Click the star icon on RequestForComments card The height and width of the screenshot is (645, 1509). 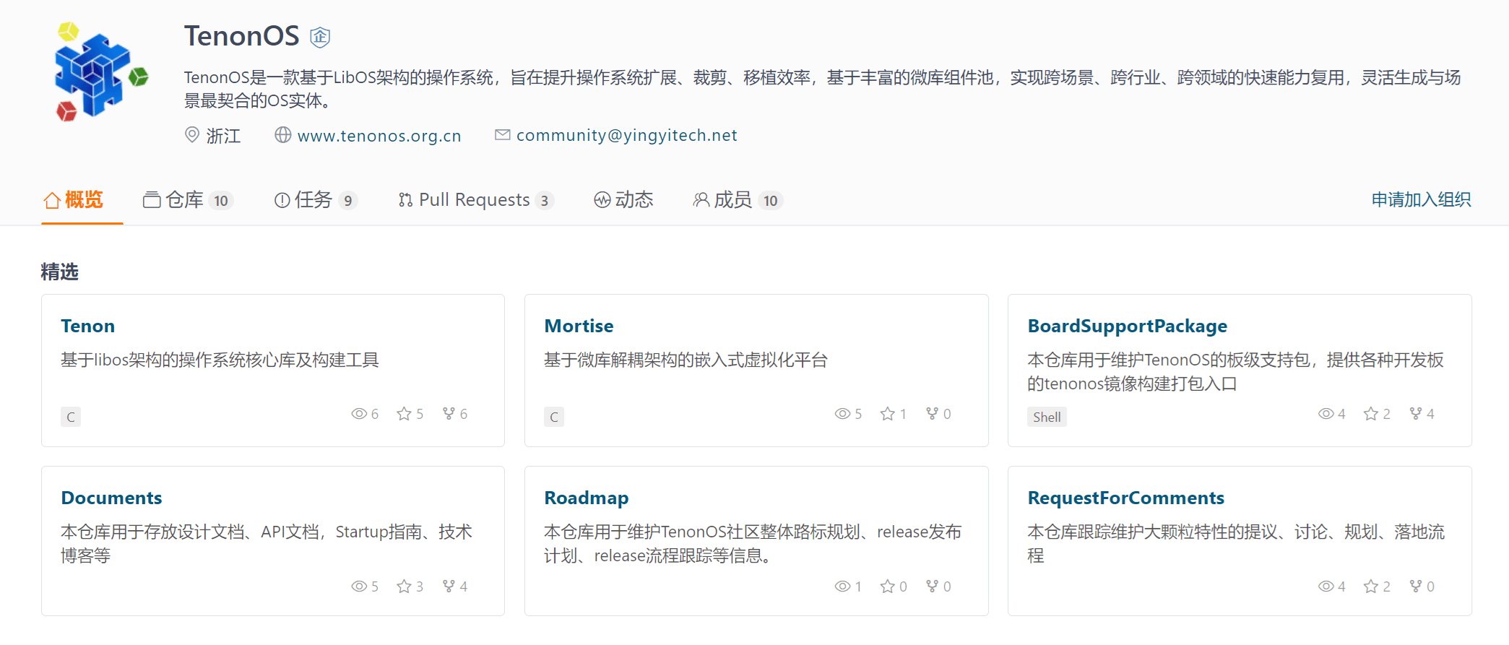pos(1370,586)
